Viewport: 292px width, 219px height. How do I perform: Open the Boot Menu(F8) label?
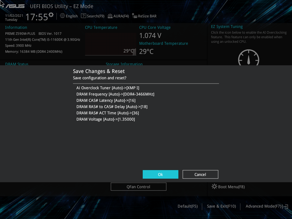pyautogui.click(x=231, y=187)
